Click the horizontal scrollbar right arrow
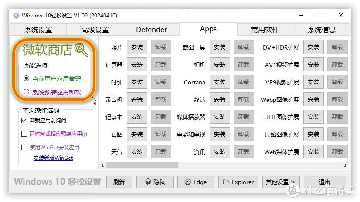The image size is (360, 202). click(345, 165)
